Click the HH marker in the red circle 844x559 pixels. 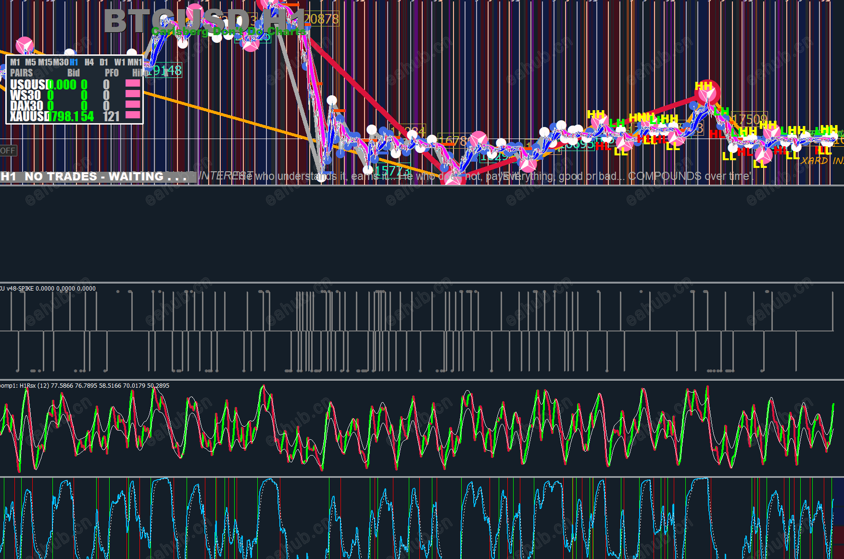click(704, 86)
